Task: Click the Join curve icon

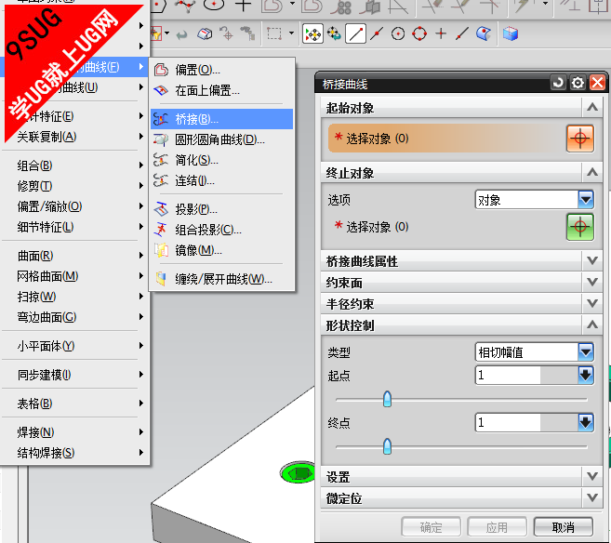Action: [x=161, y=180]
